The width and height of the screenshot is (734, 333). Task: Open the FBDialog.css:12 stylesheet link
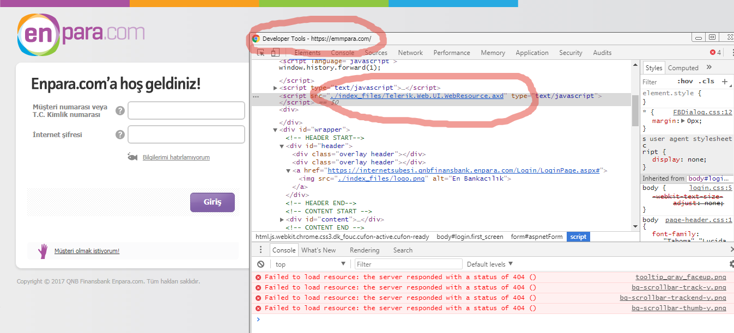(702, 112)
